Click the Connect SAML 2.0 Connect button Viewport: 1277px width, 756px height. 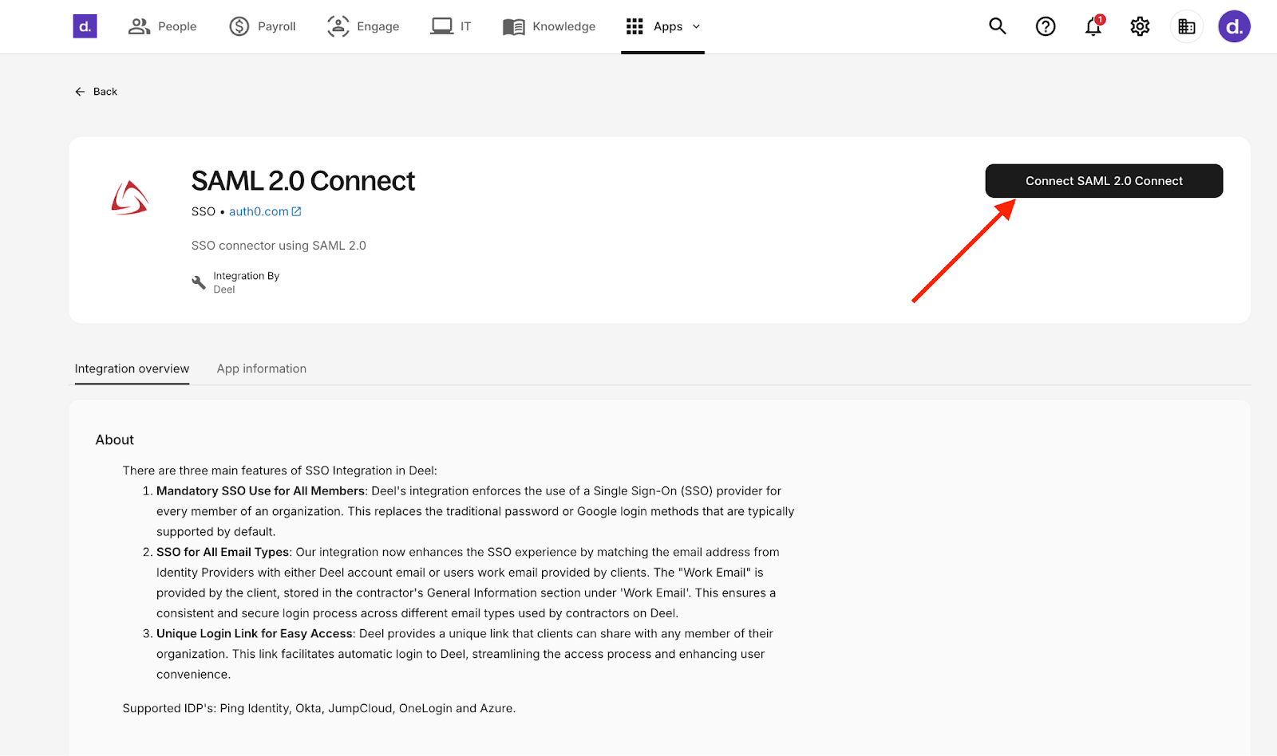click(1104, 181)
